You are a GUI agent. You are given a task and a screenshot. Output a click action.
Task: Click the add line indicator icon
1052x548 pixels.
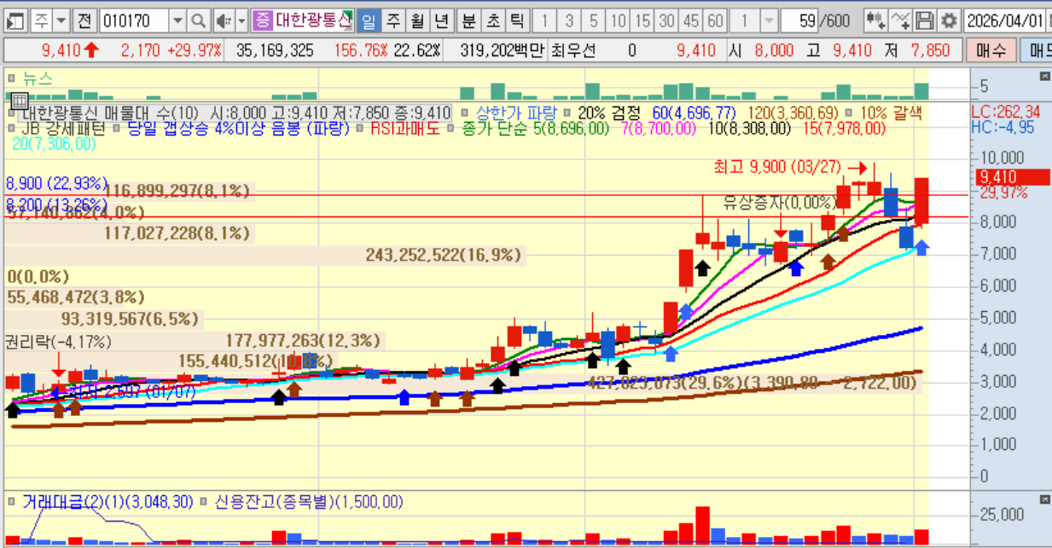pyautogui.click(x=900, y=20)
